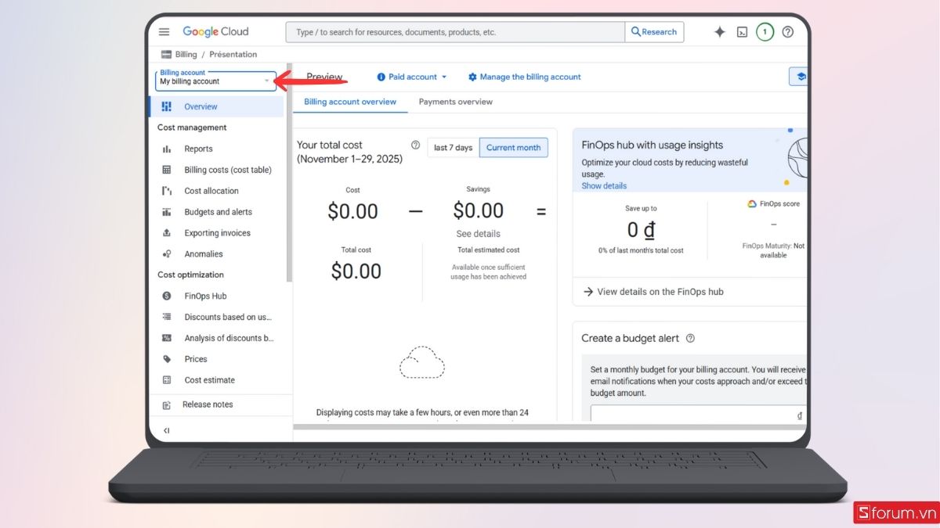Open Billing costs (cost table) item
Screen dimensions: 940x528
click(x=215, y=170)
